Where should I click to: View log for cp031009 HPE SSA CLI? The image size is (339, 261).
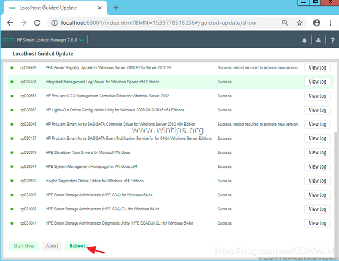(317, 209)
